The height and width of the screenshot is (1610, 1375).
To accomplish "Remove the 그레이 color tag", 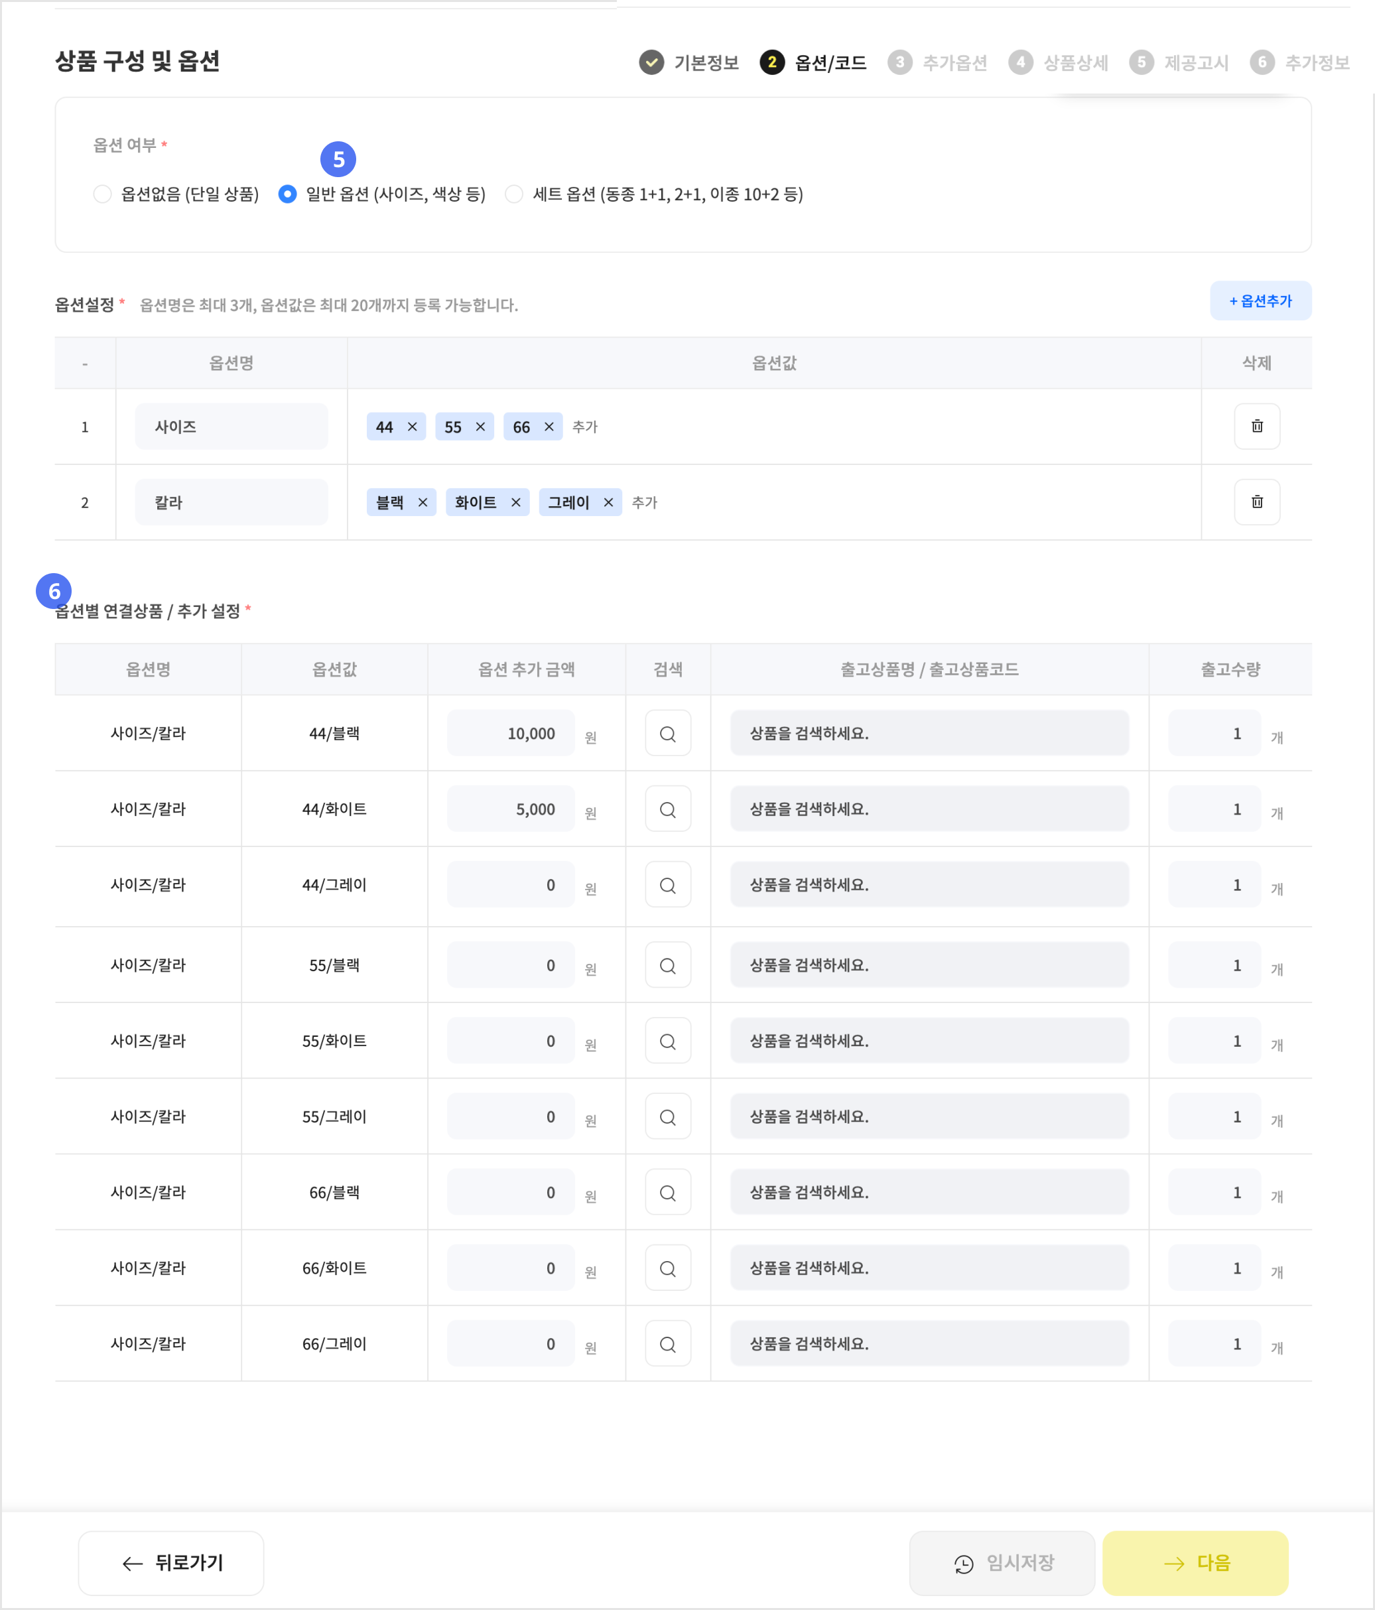I will (608, 503).
